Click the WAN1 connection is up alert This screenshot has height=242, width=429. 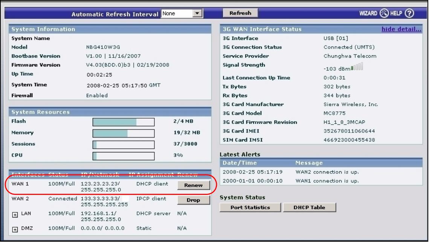pos(327,181)
